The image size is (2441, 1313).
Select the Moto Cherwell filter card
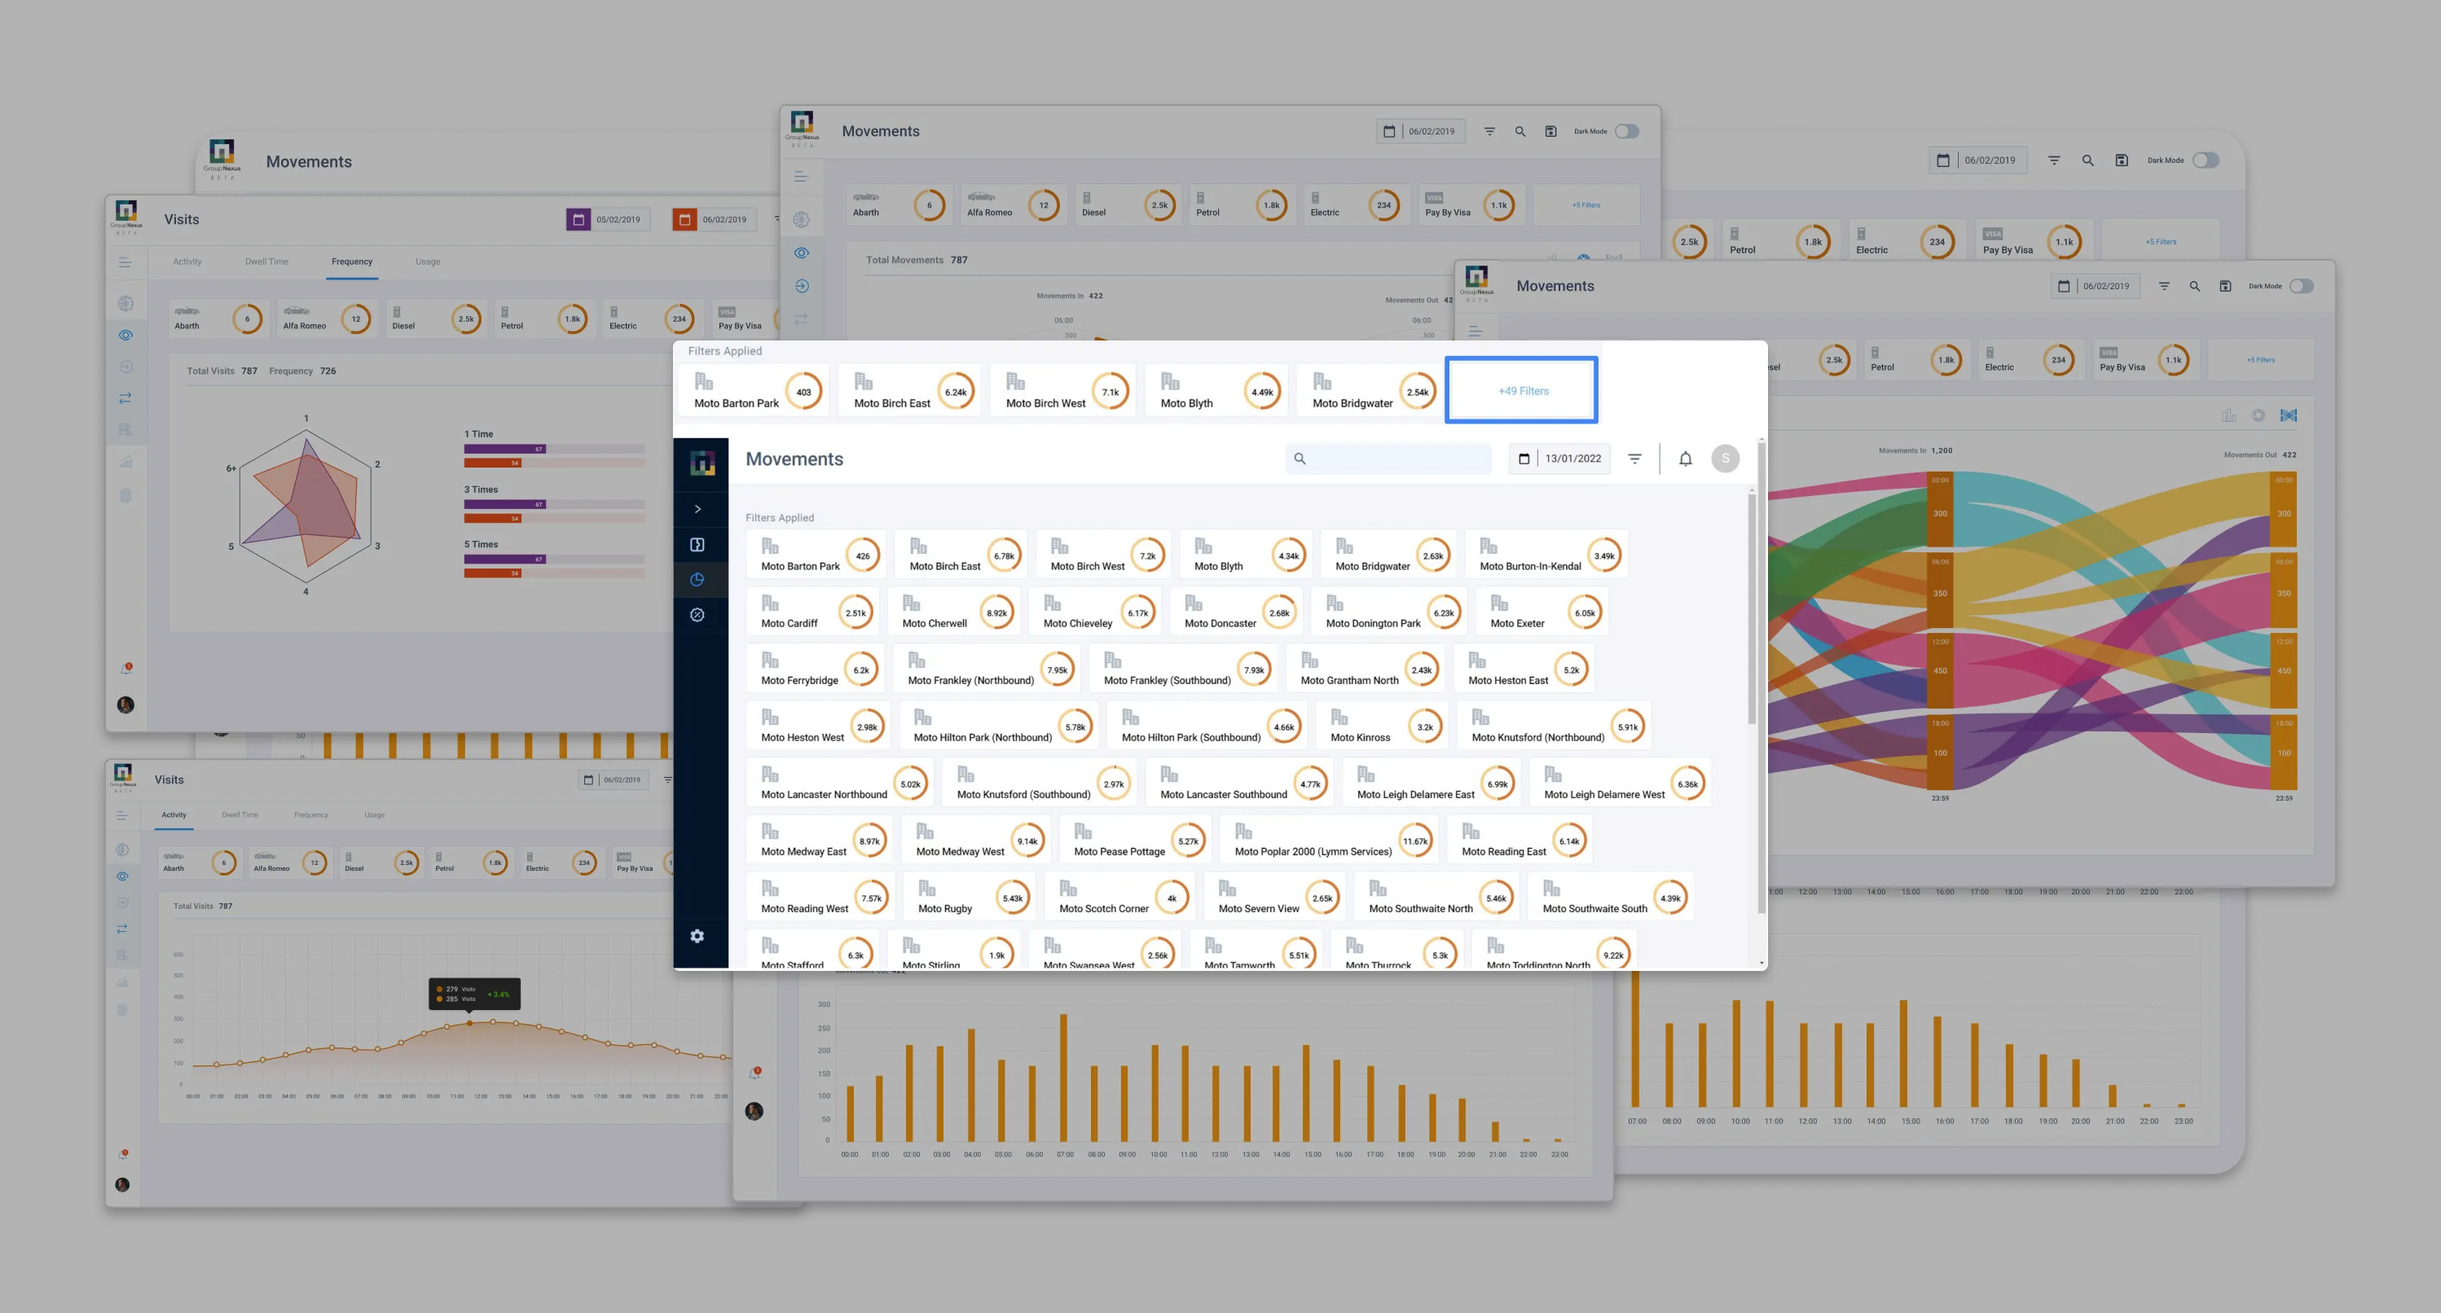click(954, 612)
